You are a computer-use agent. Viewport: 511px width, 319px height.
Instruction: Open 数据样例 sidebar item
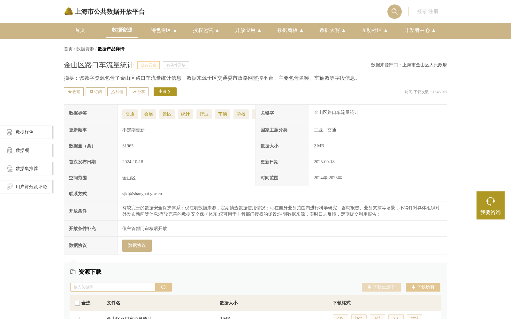[27, 132]
